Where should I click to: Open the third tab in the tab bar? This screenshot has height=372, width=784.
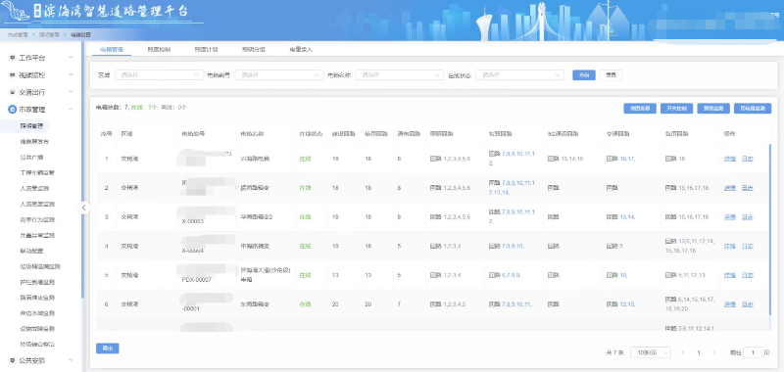tap(206, 49)
